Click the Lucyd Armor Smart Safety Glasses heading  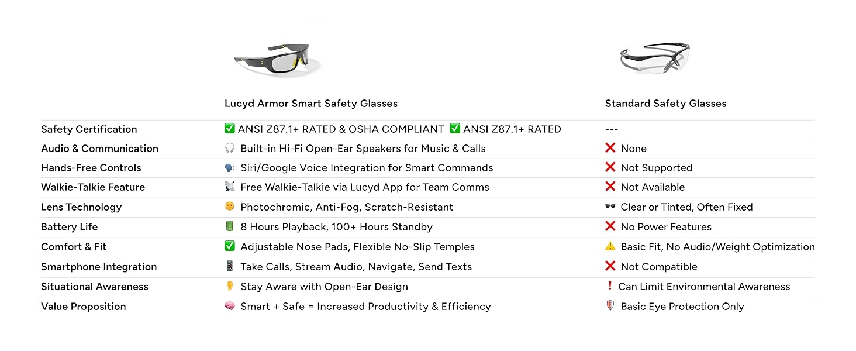click(311, 104)
